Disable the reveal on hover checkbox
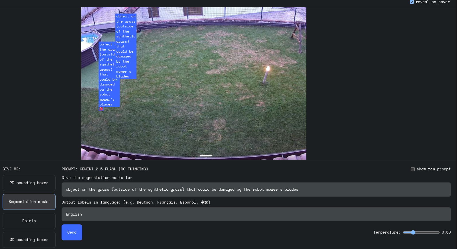The image size is (457, 249). pos(412,2)
